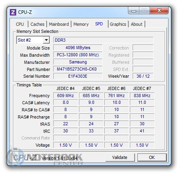
Task: Select the Max Bandwidth PC3-12800 field
Action: click(78, 55)
